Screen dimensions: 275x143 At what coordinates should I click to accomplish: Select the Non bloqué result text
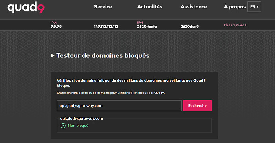[78, 126]
